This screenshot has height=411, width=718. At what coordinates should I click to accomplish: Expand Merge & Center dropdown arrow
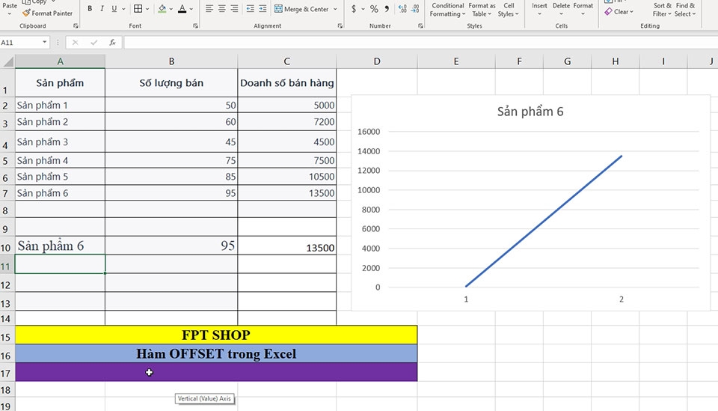(x=335, y=9)
